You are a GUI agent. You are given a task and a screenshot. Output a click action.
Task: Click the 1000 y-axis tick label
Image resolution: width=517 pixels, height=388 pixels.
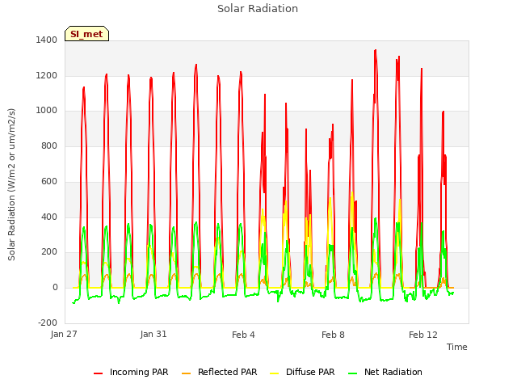click(47, 111)
